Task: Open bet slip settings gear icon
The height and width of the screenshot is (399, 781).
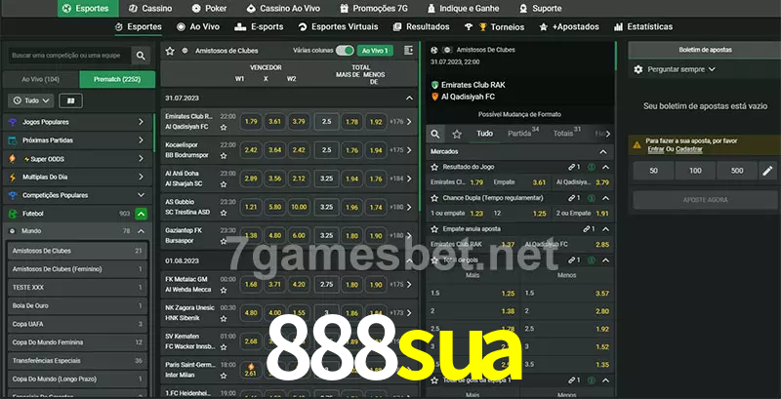Action: pos(638,69)
